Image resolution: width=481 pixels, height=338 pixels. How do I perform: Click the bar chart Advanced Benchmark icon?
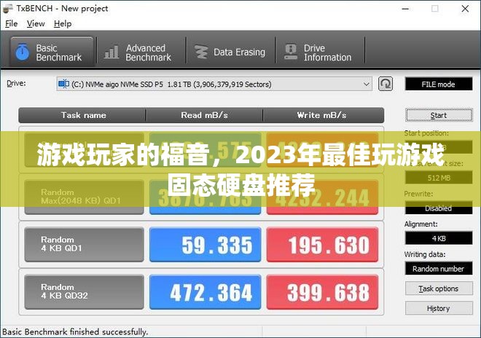click(112, 52)
